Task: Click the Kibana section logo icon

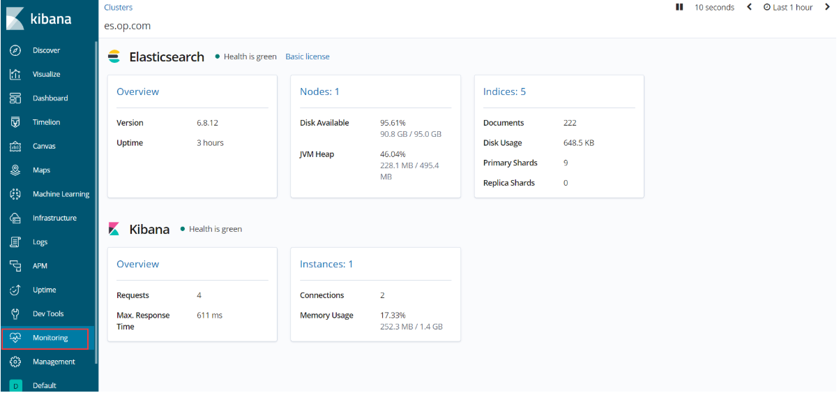Action: [x=114, y=229]
